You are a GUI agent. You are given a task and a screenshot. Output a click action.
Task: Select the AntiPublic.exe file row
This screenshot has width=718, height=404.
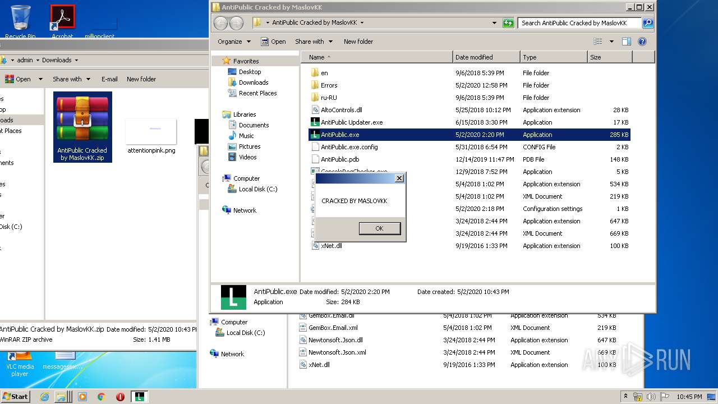470,135
